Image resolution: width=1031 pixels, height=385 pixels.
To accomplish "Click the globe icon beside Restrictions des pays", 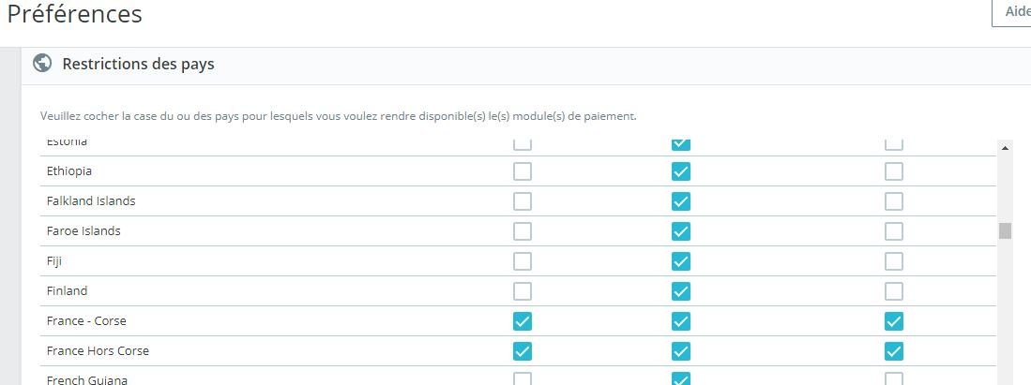I will click(42, 63).
